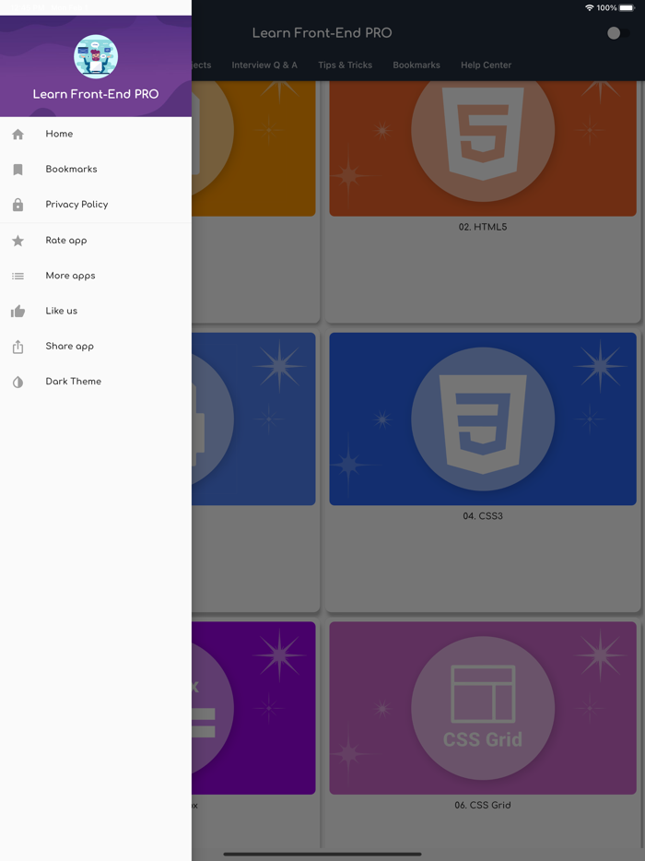Click the 'Learn Front-End PRO' top bar title

[x=322, y=33]
